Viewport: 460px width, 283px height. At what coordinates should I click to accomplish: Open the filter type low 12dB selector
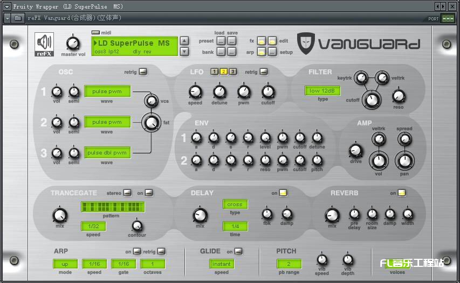pyautogui.click(x=322, y=91)
